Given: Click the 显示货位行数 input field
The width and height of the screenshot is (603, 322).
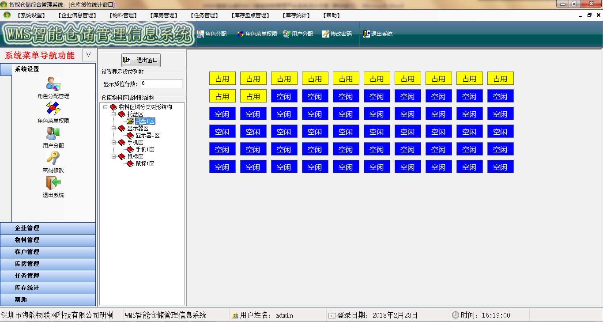Looking at the screenshot, I should point(161,83).
